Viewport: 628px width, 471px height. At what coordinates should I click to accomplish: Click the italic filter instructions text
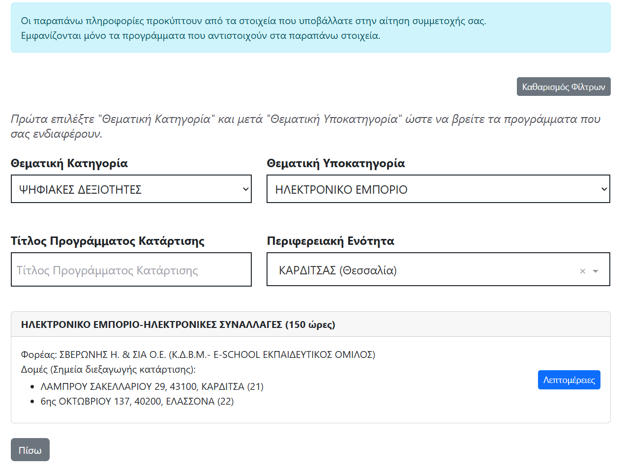[x=305, y=126]
